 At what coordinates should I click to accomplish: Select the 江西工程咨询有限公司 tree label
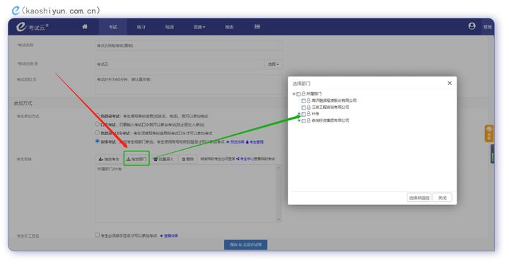[330, 107]
